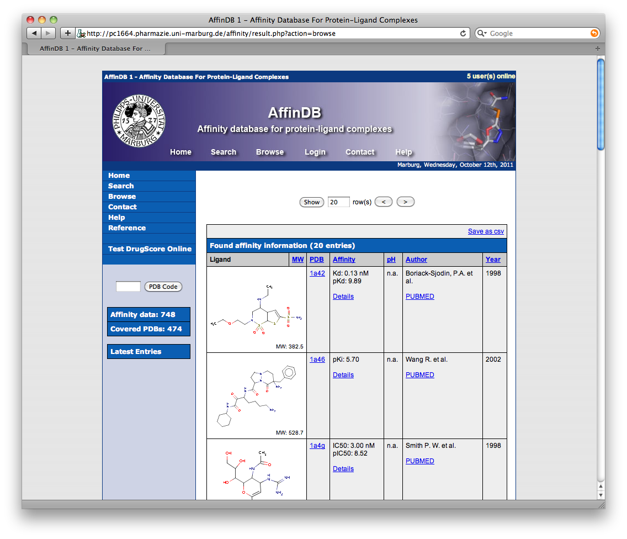Click the scrollbar up arrow

pos(601,486)
